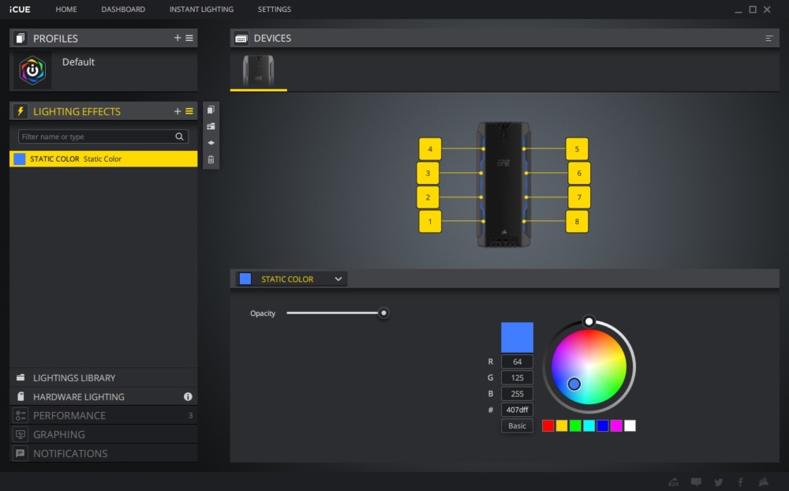Pick the red basic color swatch
789x491 pixels.
[548, 426]
